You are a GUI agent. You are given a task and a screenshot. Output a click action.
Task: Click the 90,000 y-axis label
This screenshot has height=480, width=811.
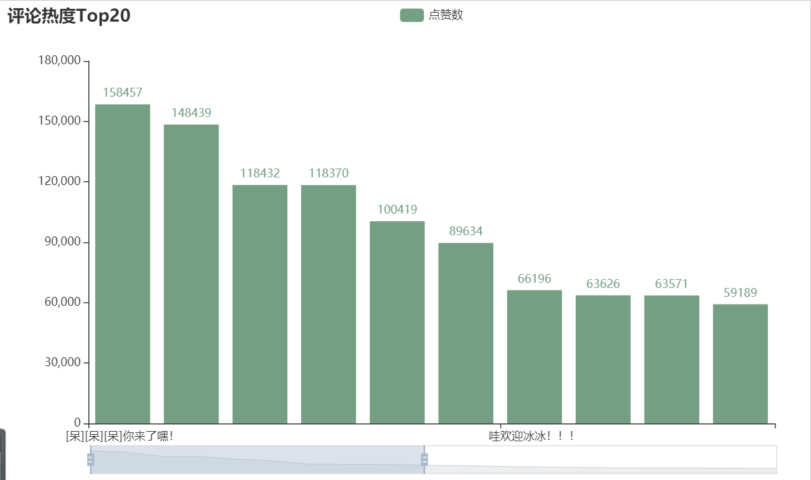tap(62, 242)
